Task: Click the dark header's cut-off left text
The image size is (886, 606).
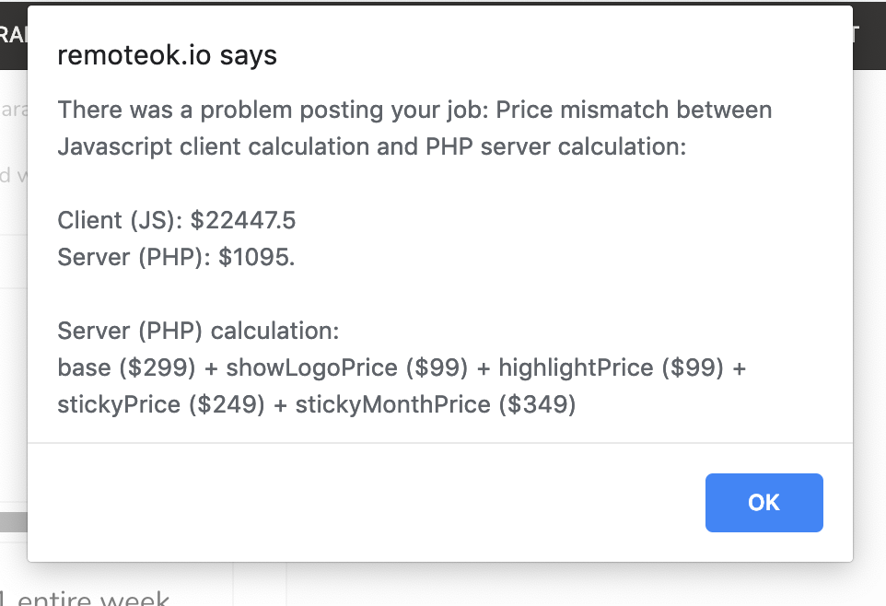Action: coord(12,34)
